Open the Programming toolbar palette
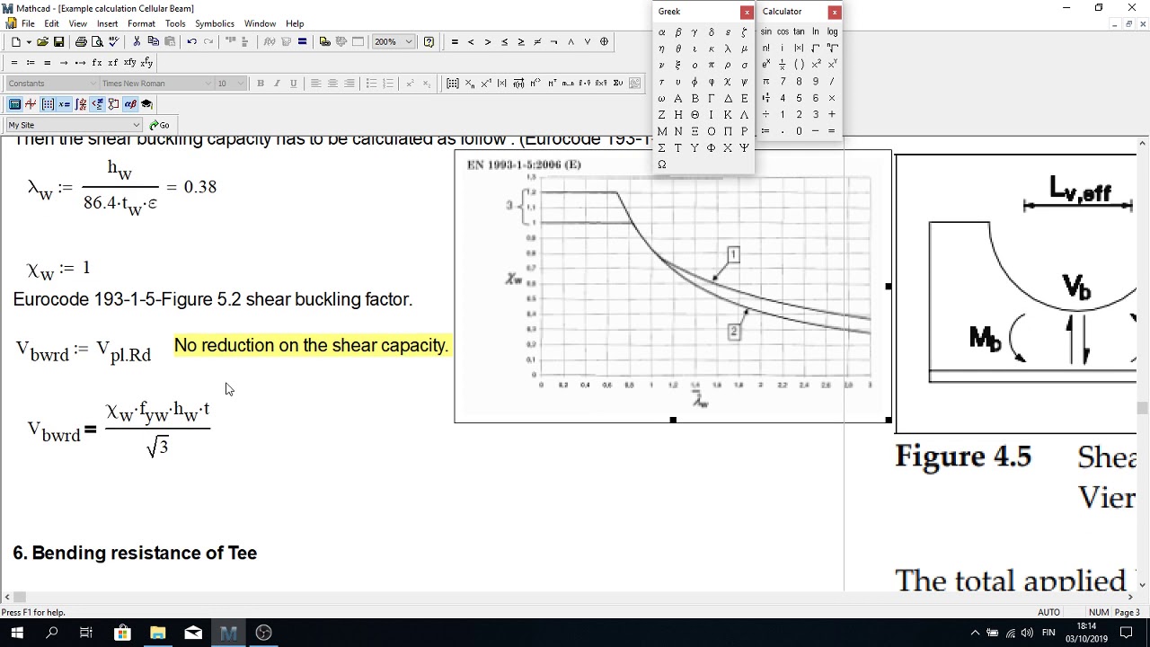 tap(113, 104)
